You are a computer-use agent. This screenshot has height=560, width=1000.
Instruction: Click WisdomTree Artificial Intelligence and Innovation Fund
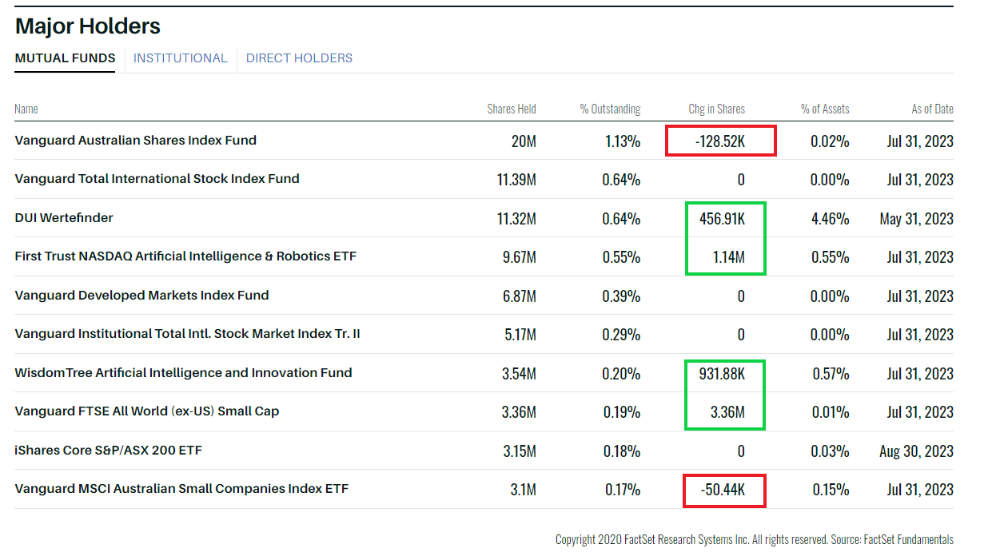[183, 373]
